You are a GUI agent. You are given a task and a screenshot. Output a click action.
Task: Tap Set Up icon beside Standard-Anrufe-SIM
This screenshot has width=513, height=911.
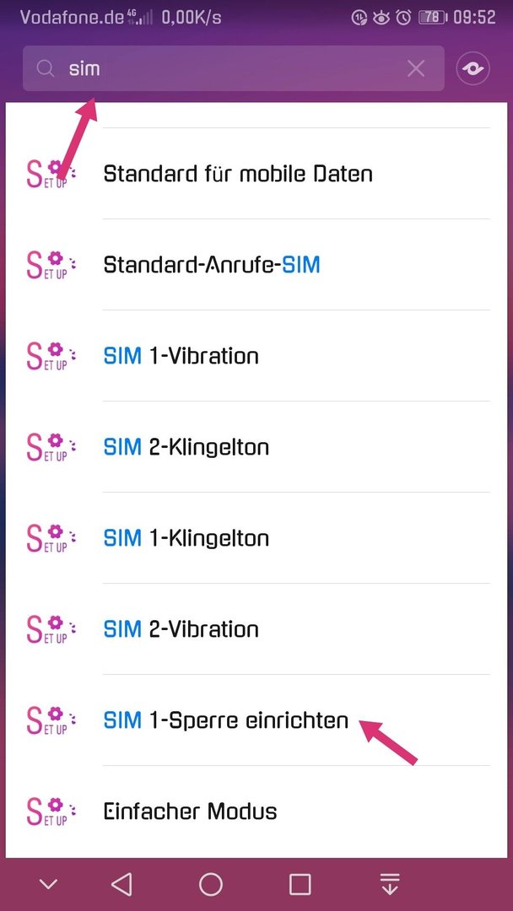click(51, 265)
